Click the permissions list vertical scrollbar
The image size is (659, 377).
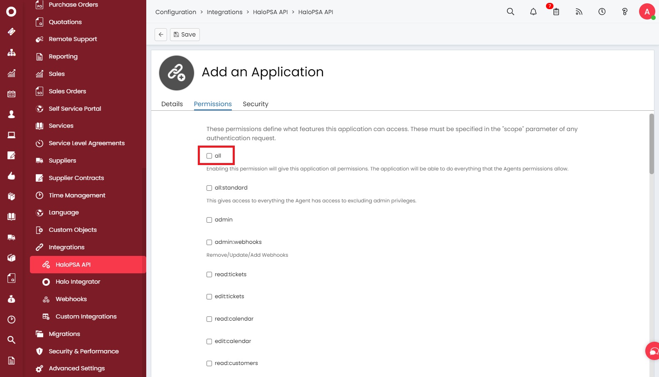tap(652, 144)
